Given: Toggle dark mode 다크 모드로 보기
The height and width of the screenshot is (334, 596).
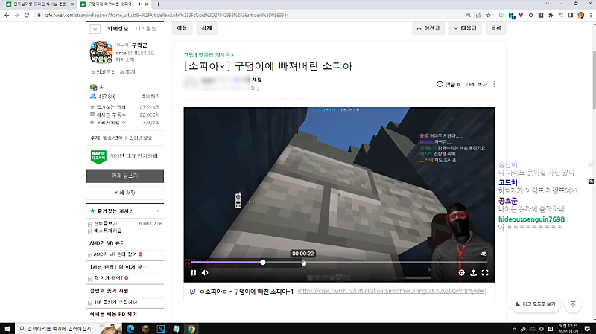Looking at the screenshot, I should 535,304.
